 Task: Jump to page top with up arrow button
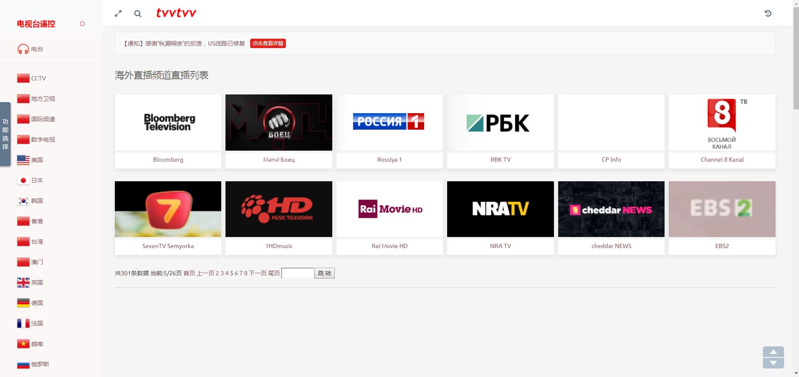(x=773, y=352)
